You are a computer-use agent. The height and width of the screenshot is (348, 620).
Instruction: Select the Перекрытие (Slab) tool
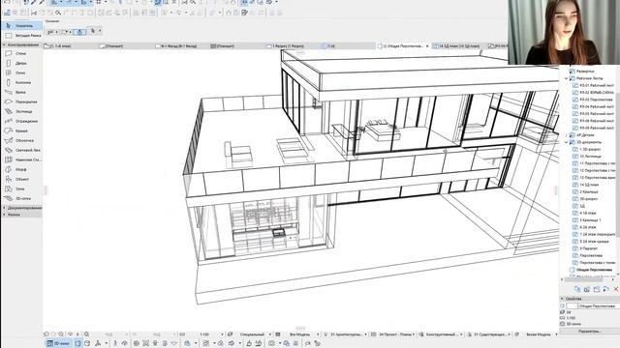pos(21,101)
